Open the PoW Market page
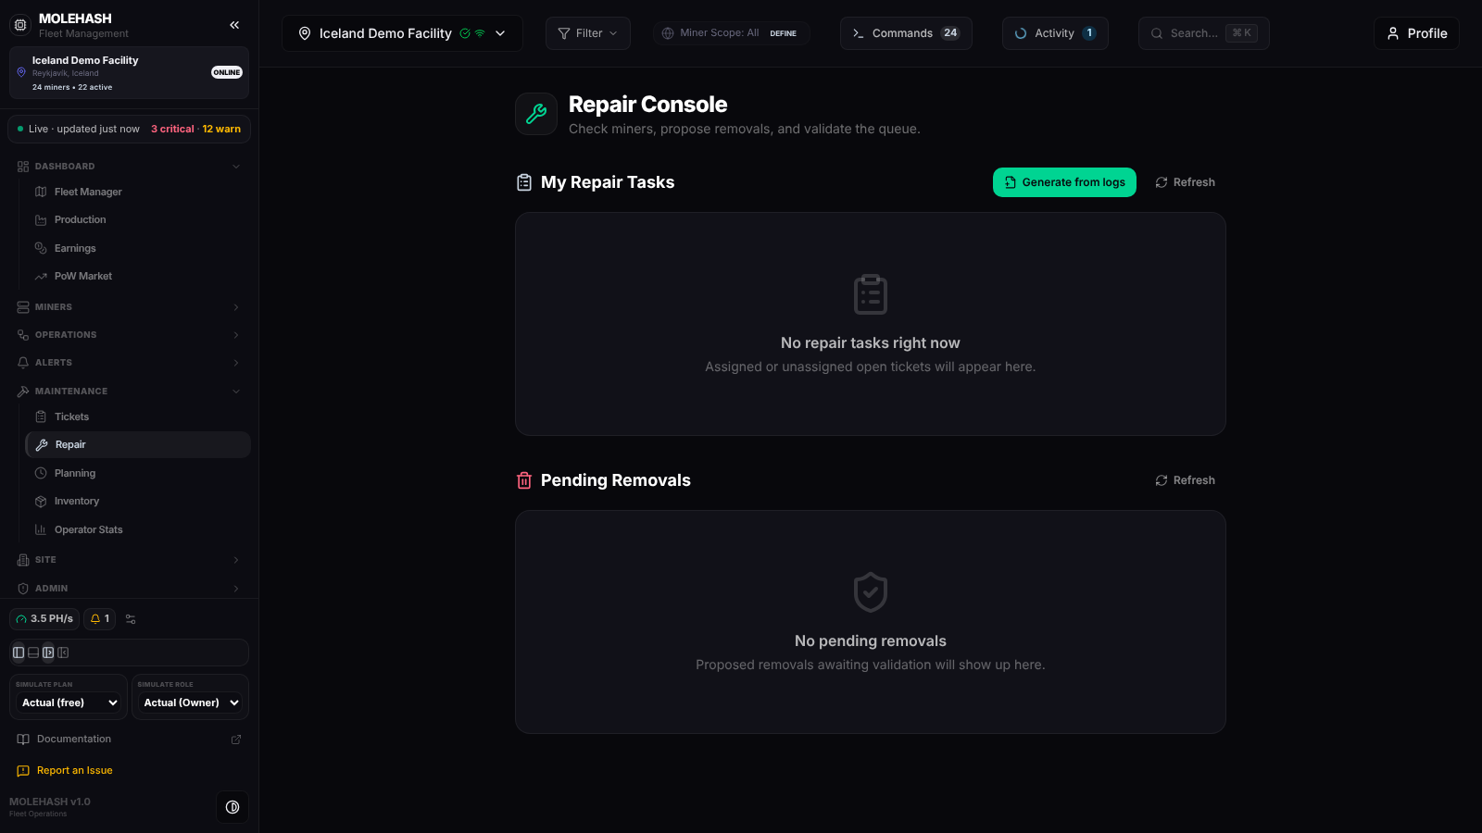Screen dimensions: 1482x833 [x=138, y=276]
